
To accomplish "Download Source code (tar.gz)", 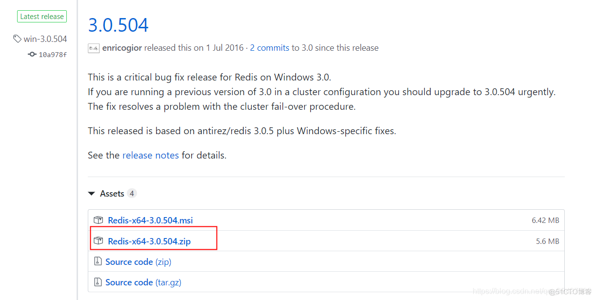I will click(x=143, y=282).
